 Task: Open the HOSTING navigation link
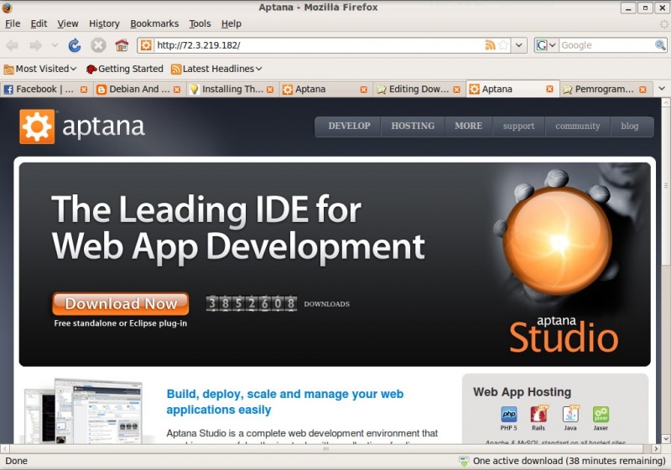(x=413, y=127)
